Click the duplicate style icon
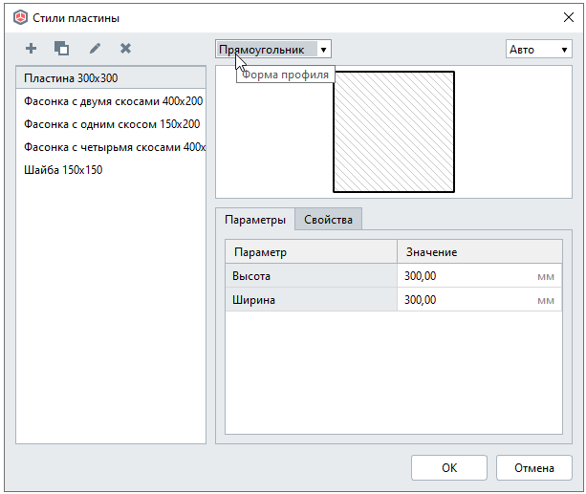Screen dimensions: 586x494 tap(61, 48)
